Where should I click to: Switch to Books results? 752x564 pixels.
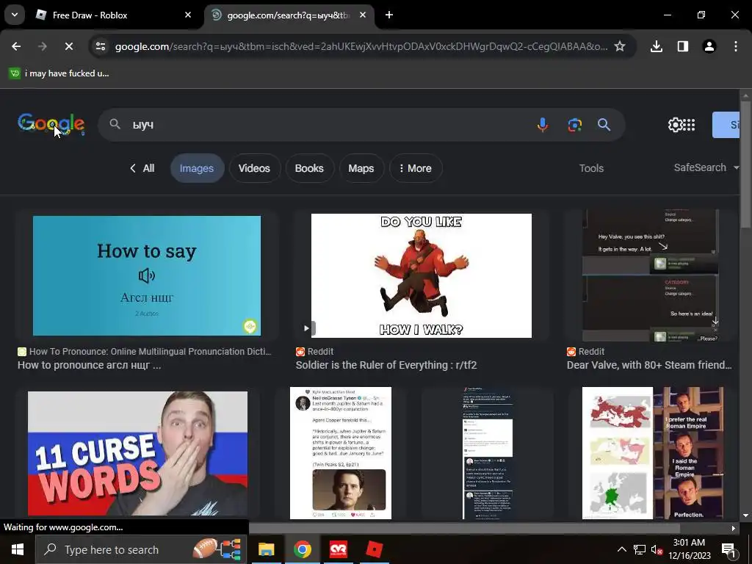(309, 168)
